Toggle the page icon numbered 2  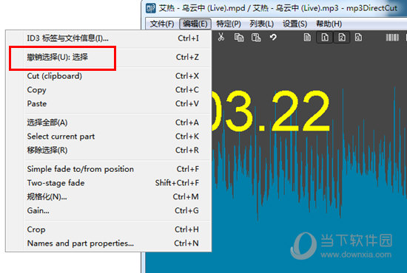[x=342, y=38]
